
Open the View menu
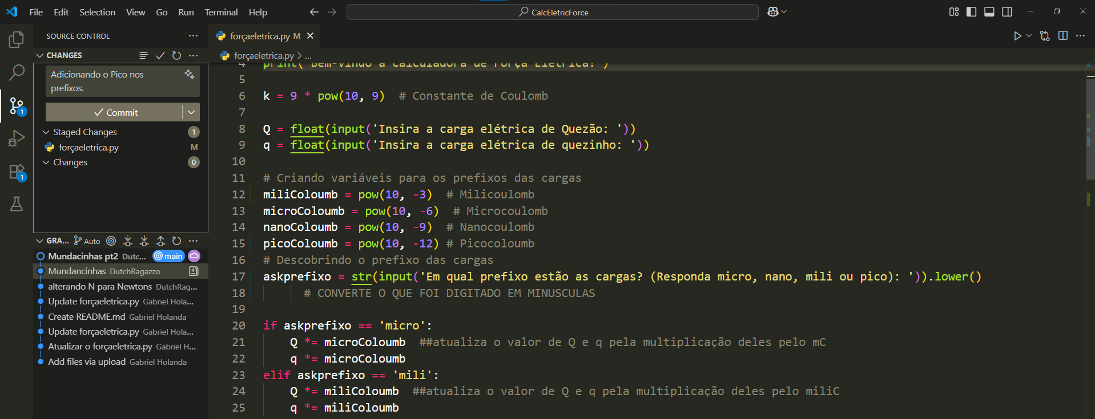click(135, 12)
